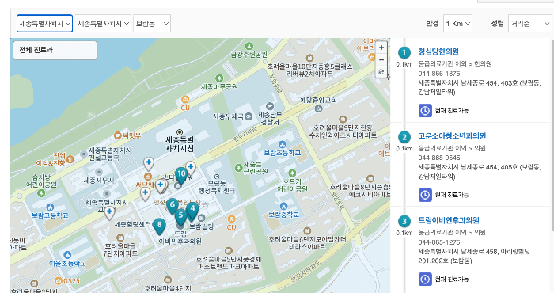Open the 전체 진료과 department selector
The image size is (554, 293).
(55, 50)
